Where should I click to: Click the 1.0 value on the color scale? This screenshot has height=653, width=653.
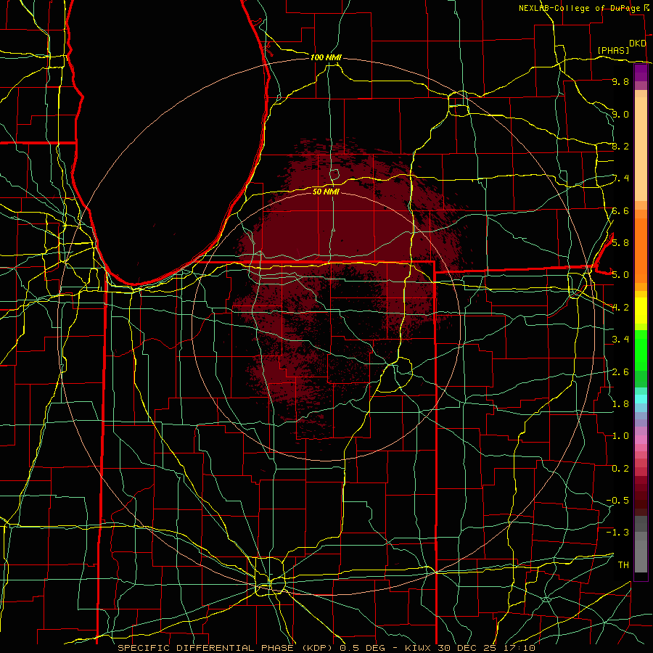620,435
